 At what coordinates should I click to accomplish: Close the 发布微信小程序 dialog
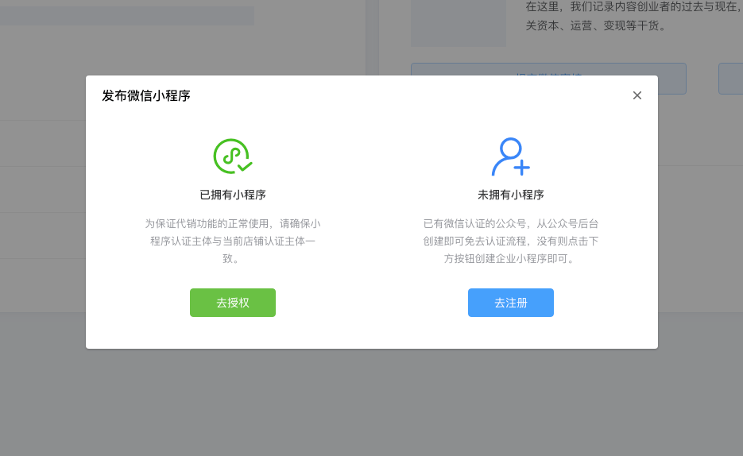tap(637, 95)
